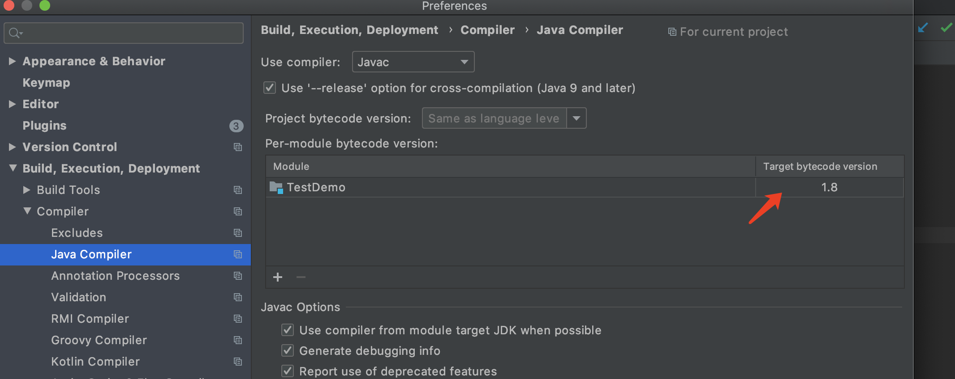955x379 pixels.
Task: Click the project-level icon beside Build Tools
Action: click(238, 190)
